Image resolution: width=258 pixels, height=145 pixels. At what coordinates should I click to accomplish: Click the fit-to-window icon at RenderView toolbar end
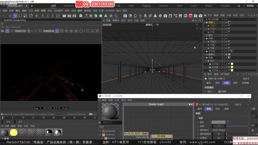pyautogui.click(x=97, y=31)
